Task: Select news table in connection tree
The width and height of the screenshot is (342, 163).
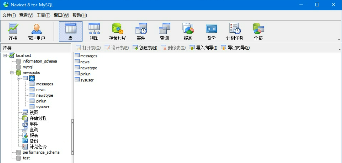Action: [41, 90]
